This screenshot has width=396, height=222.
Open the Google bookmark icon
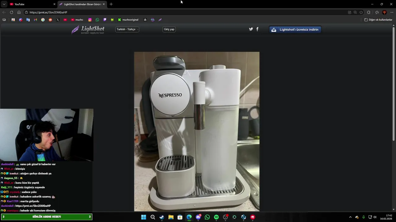pyautogui.click(x=43, y=20)
